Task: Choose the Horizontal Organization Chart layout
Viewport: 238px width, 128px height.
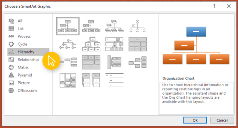Action: [x=68, y=62]
